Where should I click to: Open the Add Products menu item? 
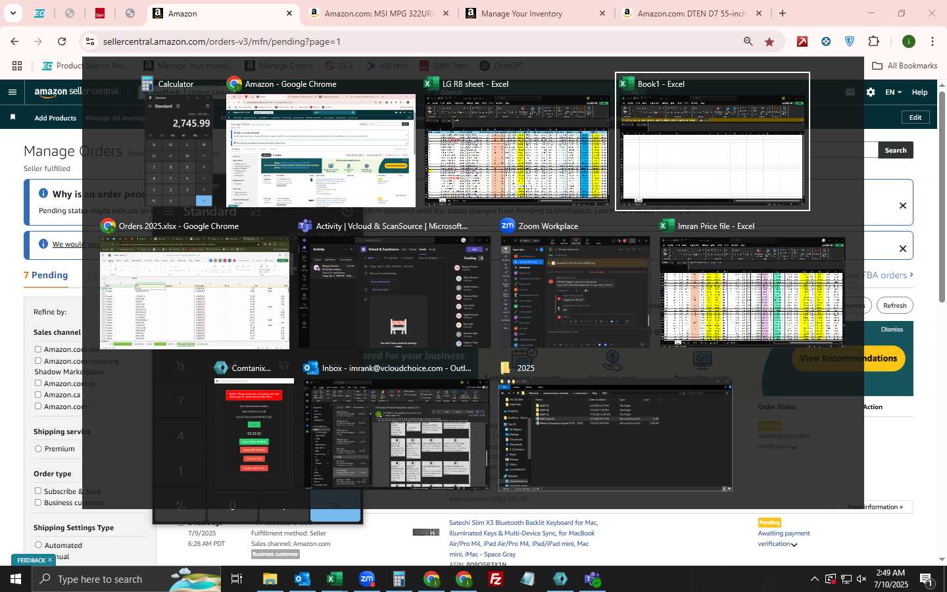click(x=55, y=118)
